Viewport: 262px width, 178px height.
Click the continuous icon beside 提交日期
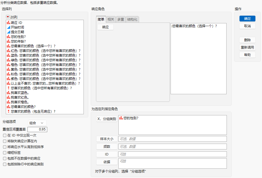tap(8, 32)
